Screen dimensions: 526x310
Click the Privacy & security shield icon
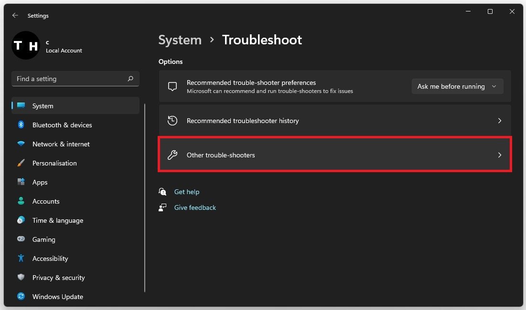[x=21, y=278]
